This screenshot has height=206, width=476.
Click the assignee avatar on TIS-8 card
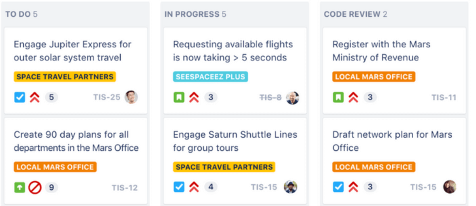pyautogui.click(x=292, y=98)
